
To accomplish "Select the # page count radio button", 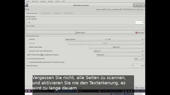I will point(27,22).
